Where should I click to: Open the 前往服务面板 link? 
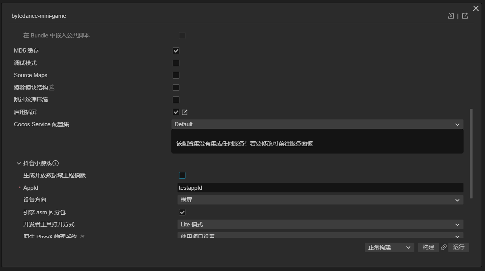[296, 144]
